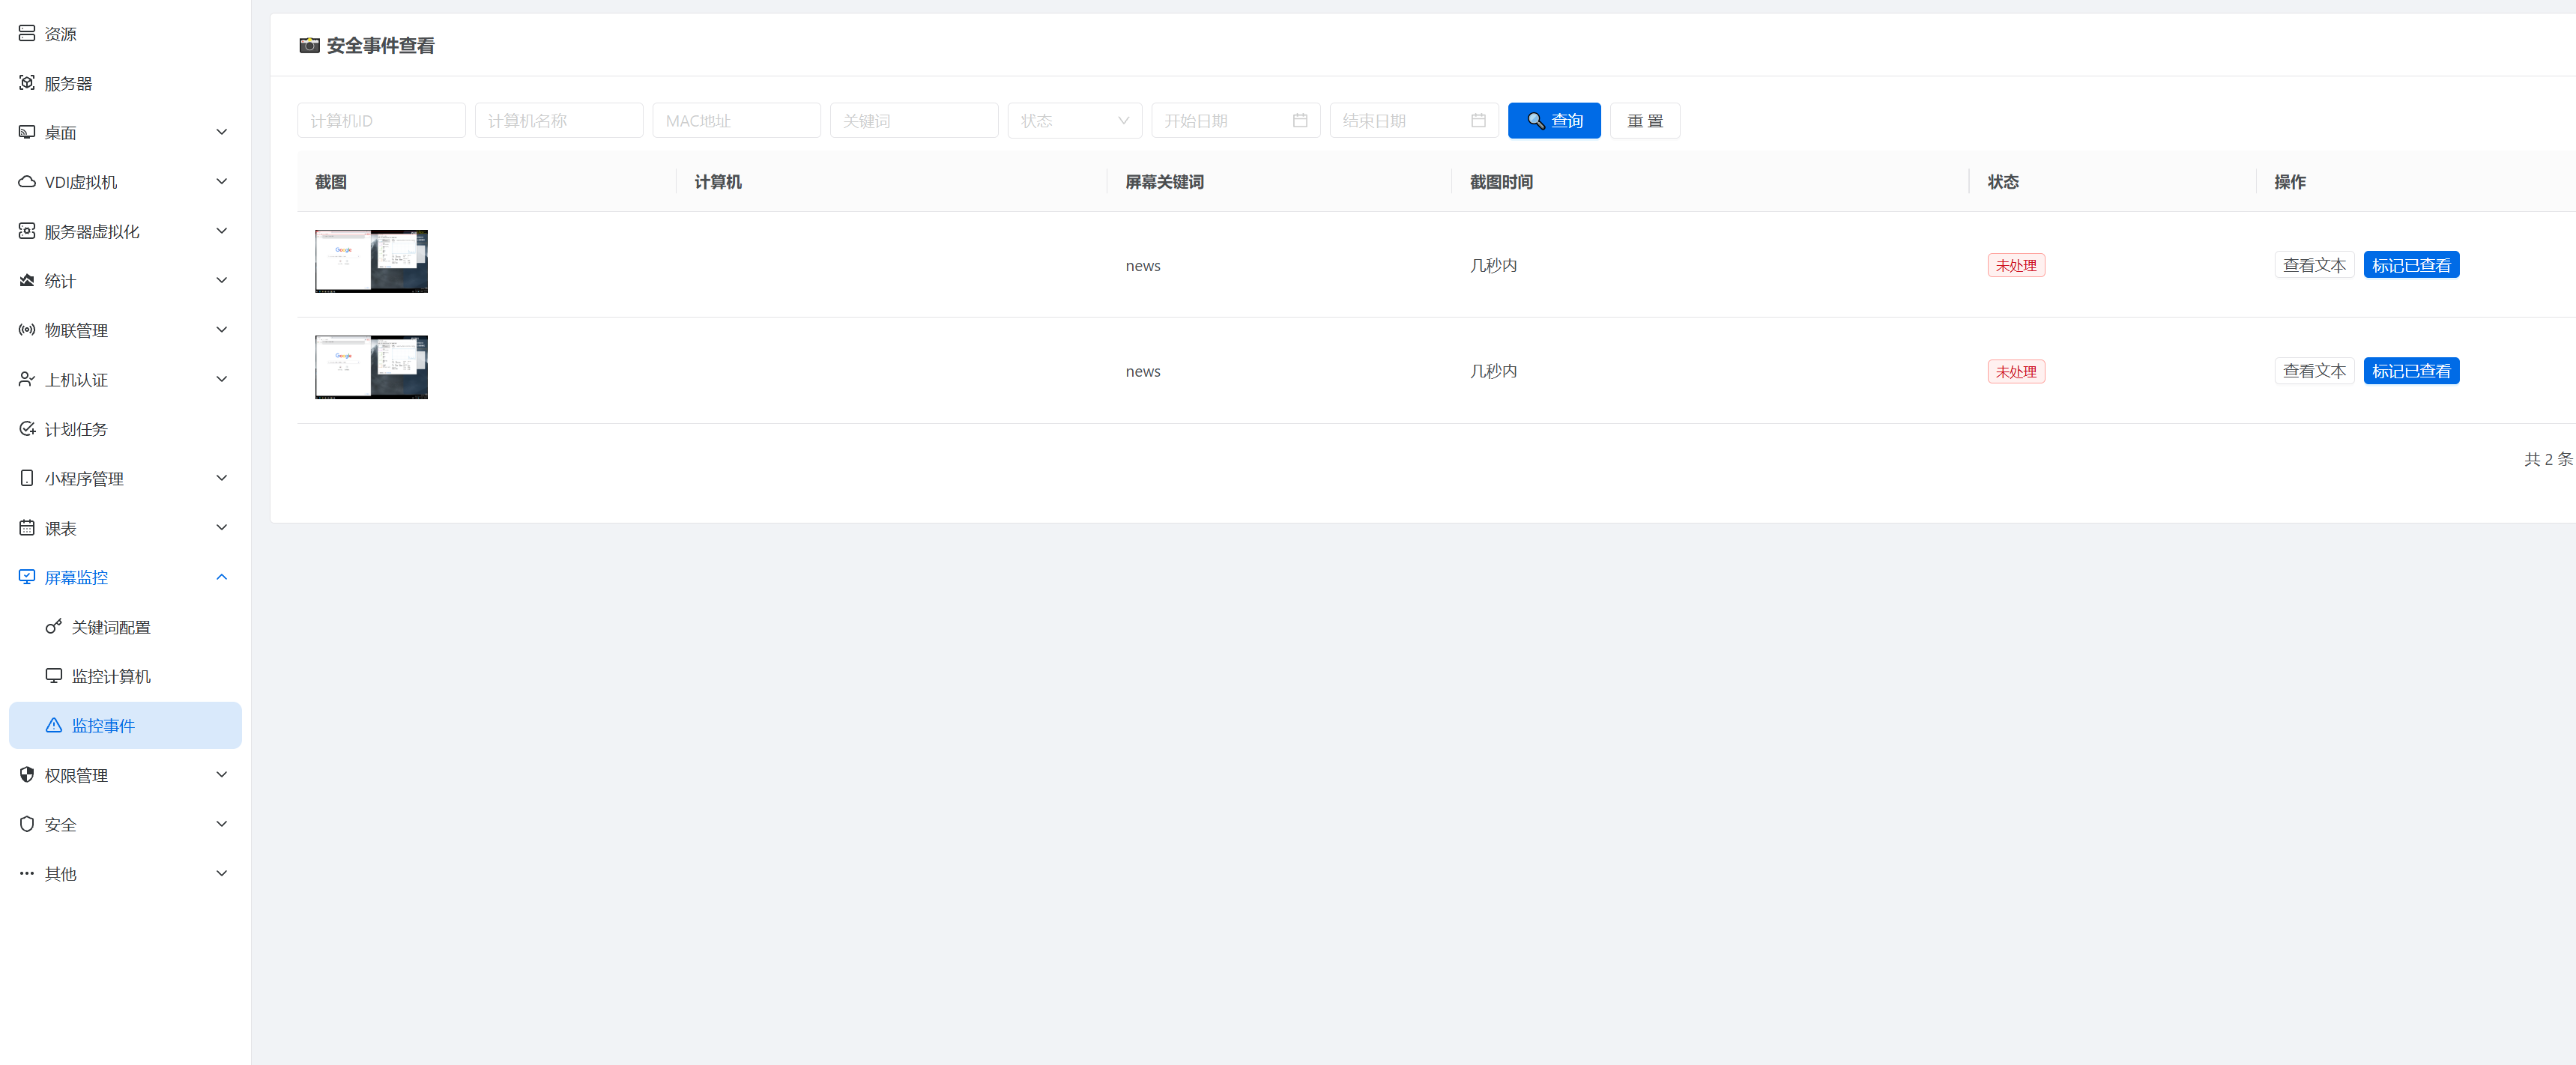The width and height of the screenshot is (2576, 1065).
Task: Click the key icon for 关键词配置
Action: coord(54,627)
